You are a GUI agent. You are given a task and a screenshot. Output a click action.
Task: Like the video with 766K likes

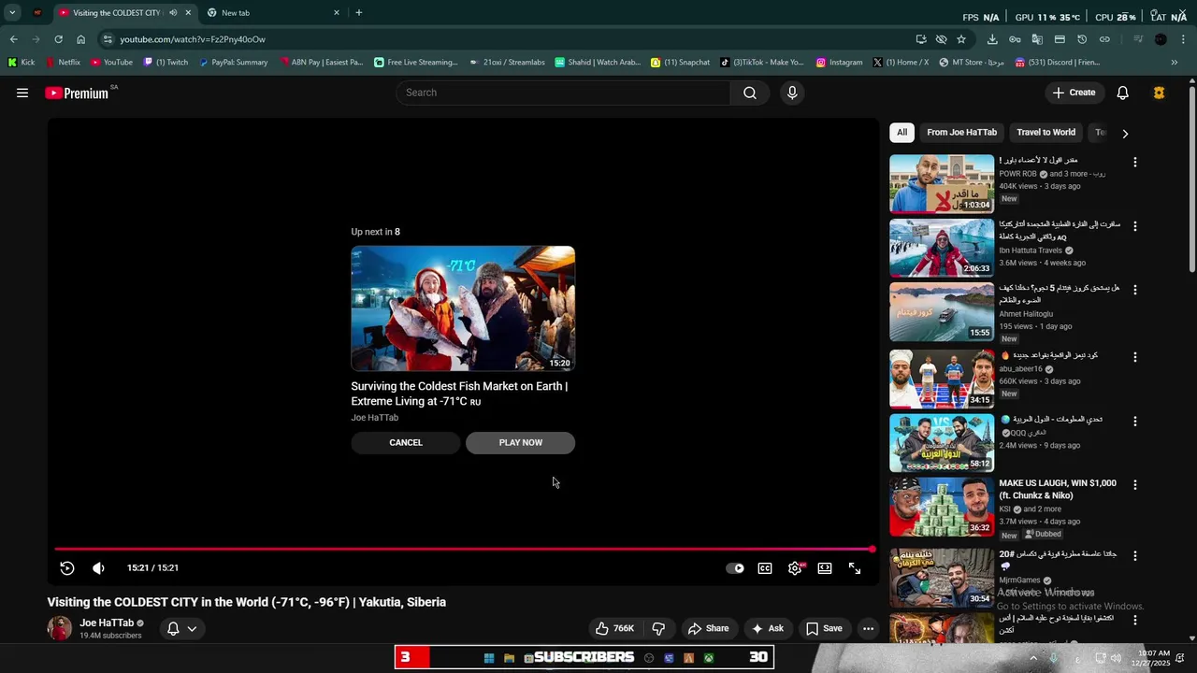coord(615,628)
